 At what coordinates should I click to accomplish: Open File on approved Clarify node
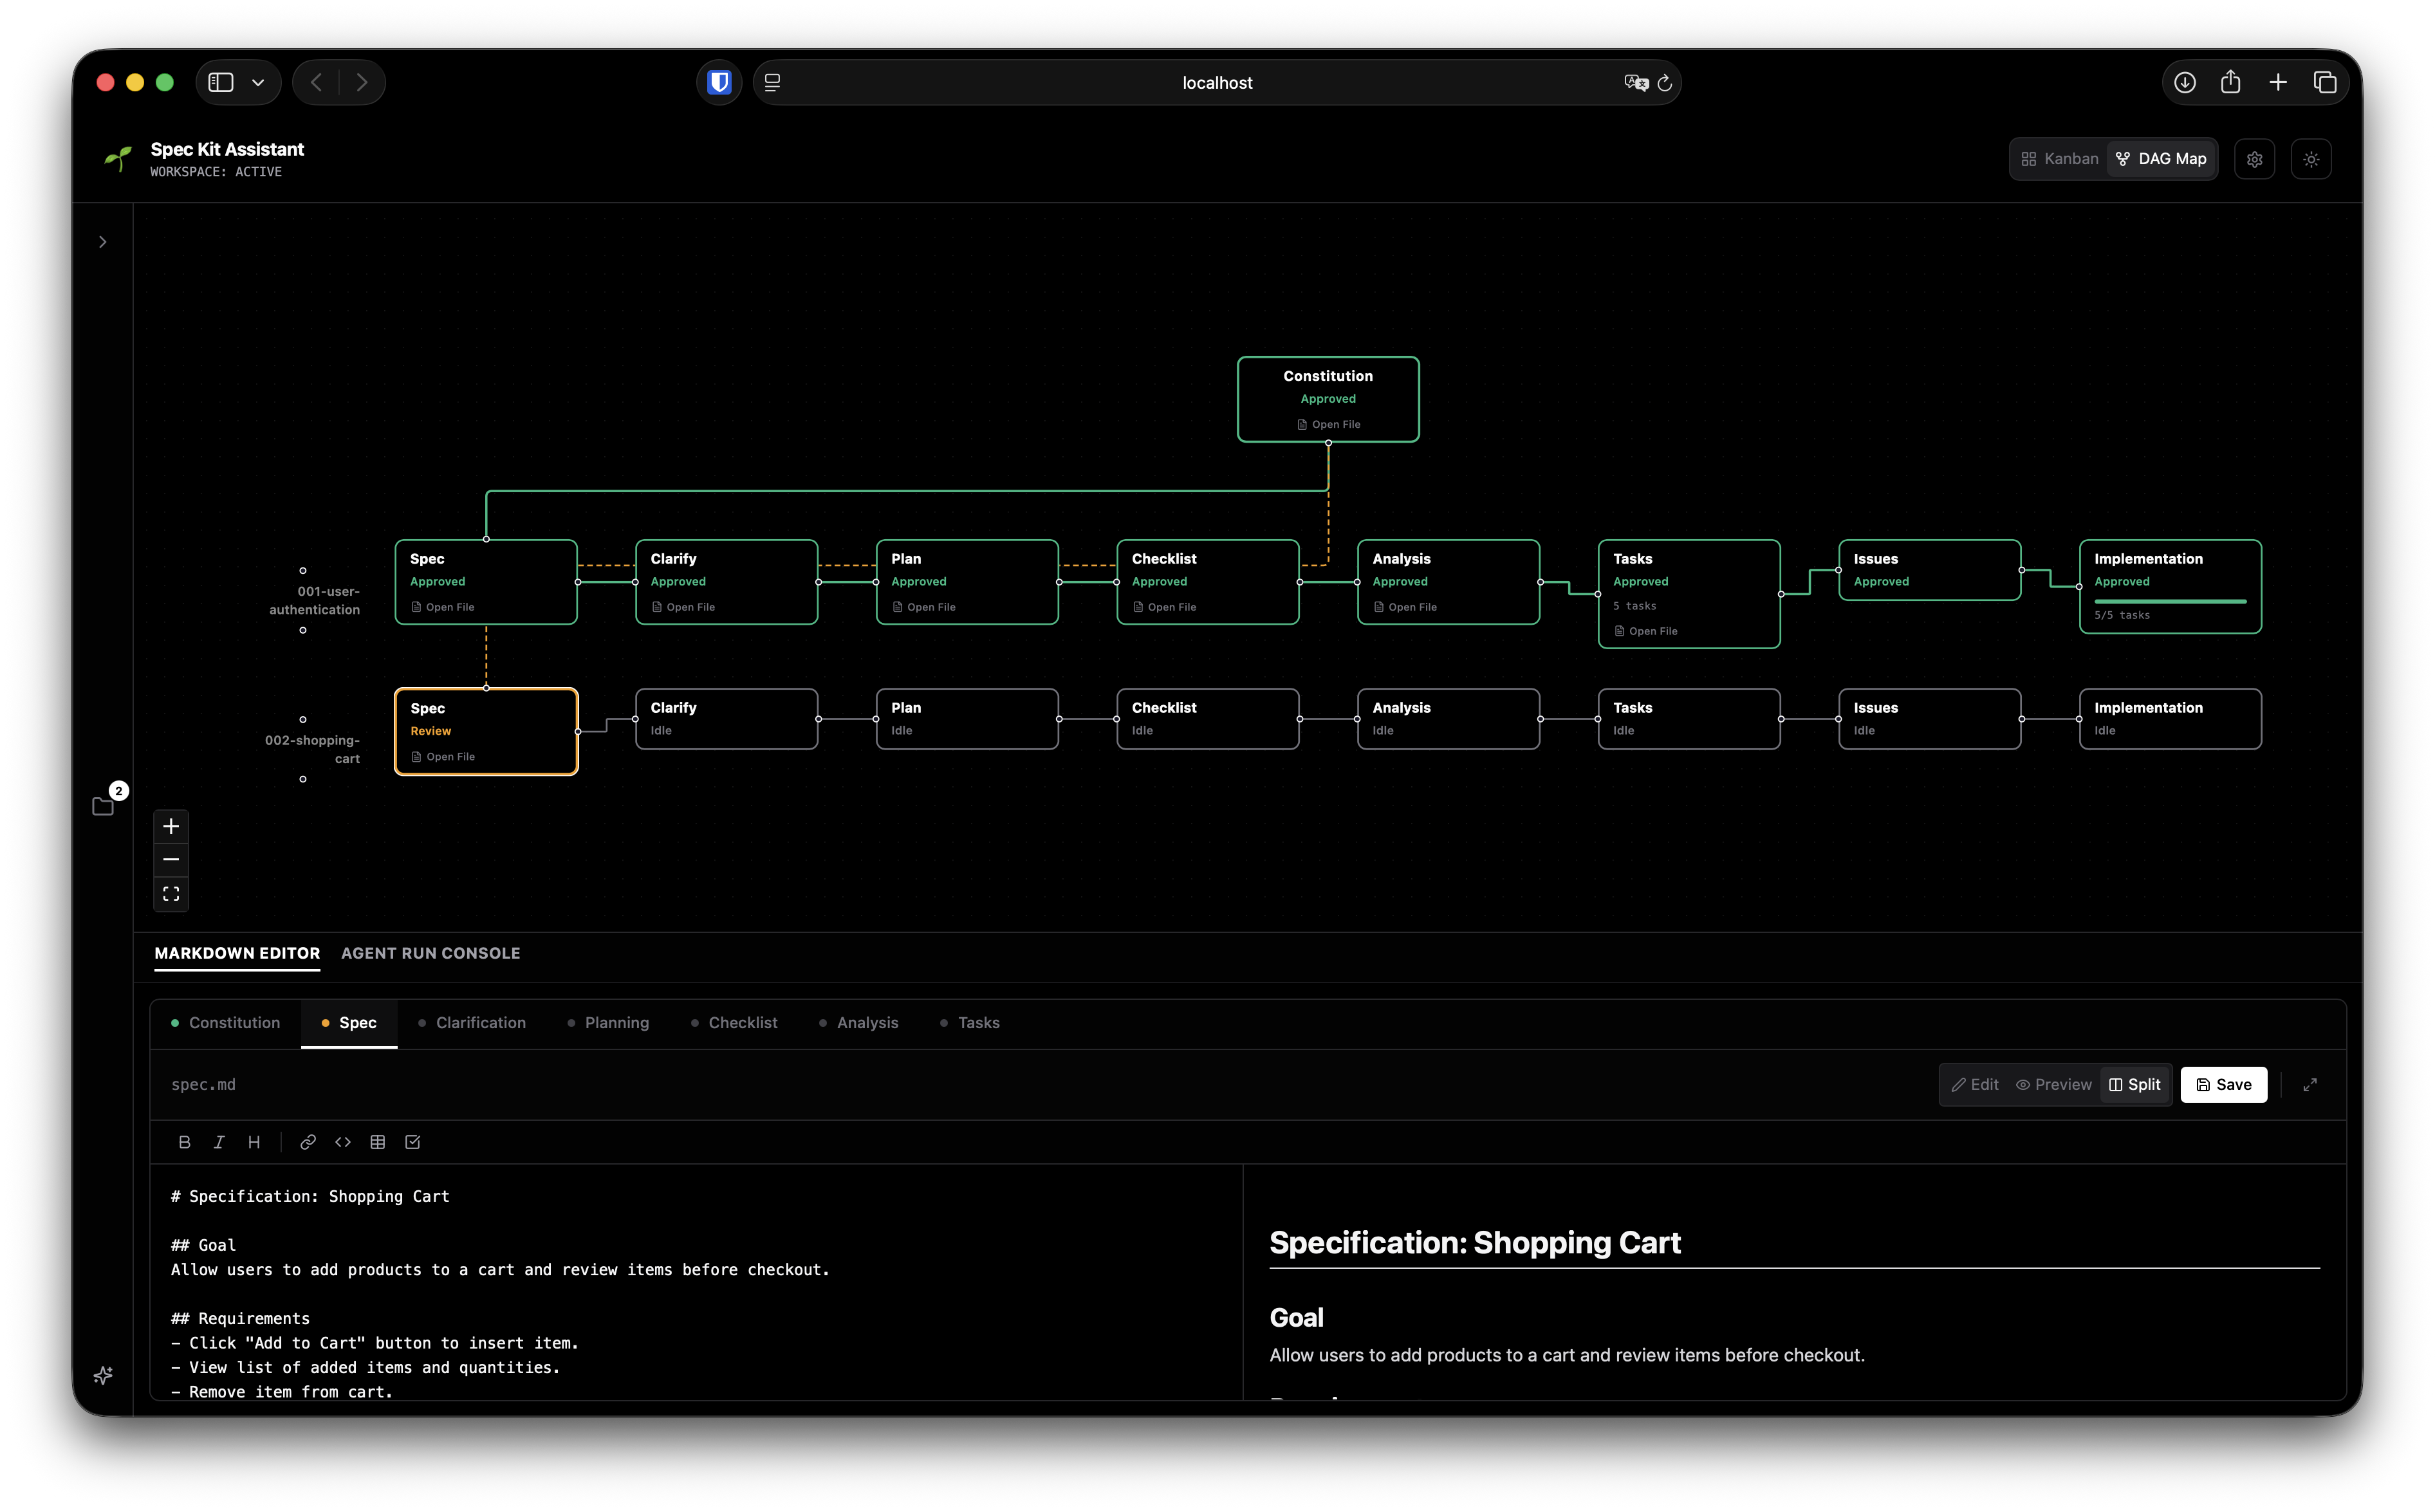tap(683, 607)
